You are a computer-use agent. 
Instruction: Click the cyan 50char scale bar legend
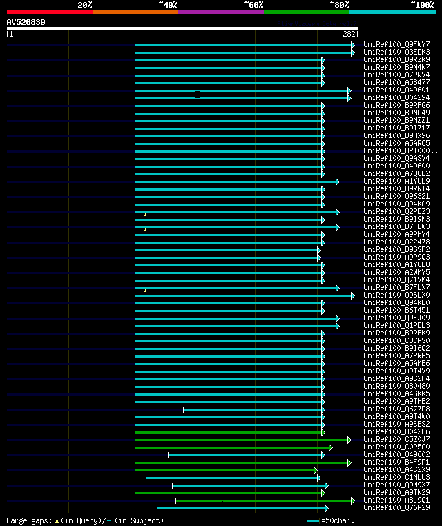[313, 520]
